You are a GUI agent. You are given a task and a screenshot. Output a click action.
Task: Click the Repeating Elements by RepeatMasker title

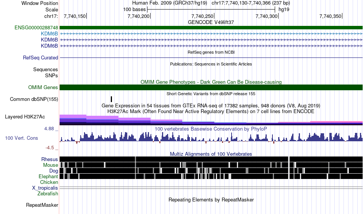point(211,200)
